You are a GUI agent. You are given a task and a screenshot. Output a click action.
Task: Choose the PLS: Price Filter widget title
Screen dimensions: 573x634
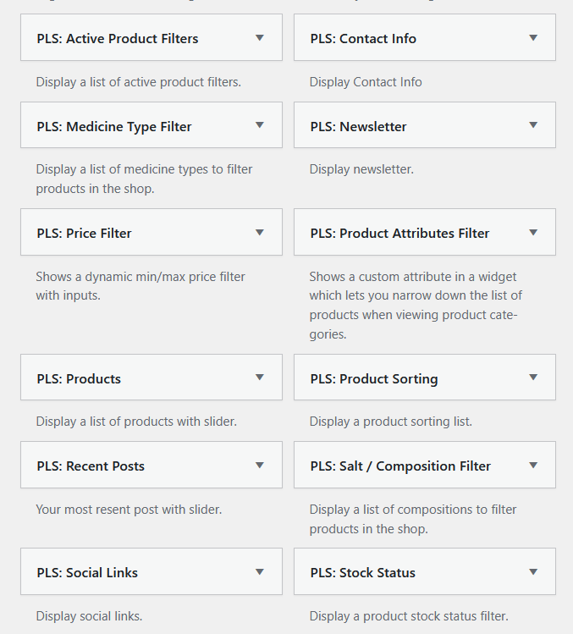(x=84, y=234)
